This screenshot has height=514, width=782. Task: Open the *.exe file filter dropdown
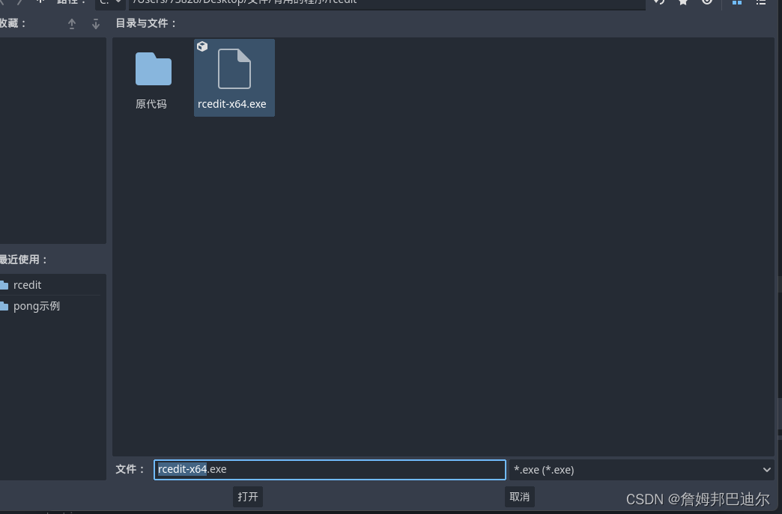pyautogui.click(x=640, y=469)
